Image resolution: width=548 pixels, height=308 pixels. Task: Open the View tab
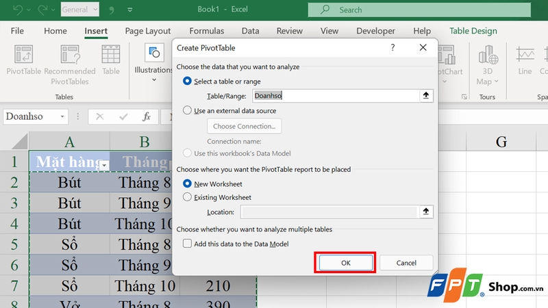pyautogui.click(x=329, y=31)
